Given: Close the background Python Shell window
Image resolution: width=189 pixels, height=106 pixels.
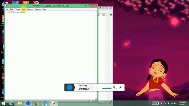Looking at the screenshot, I should tap(105, 8).
